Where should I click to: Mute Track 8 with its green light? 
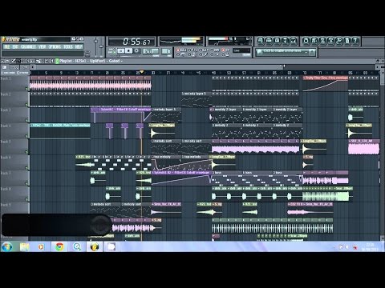coord(26,199)
